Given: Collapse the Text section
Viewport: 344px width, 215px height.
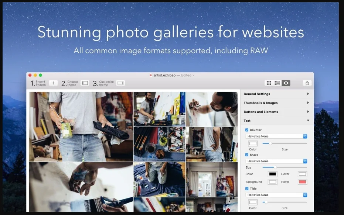Looking at the screenshot, I should [276, 121].
